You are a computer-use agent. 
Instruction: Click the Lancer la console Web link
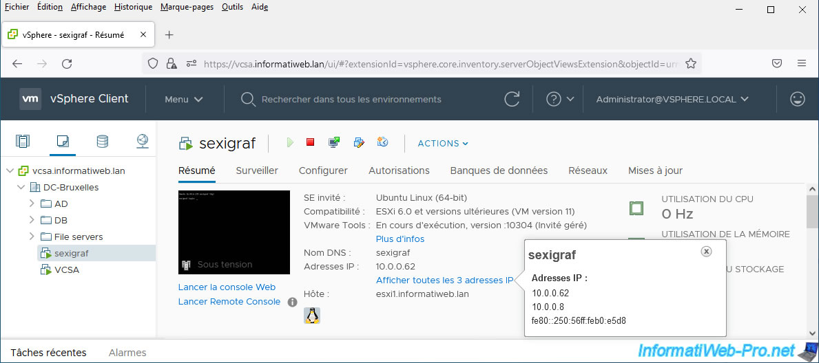[x=227, y=287]
